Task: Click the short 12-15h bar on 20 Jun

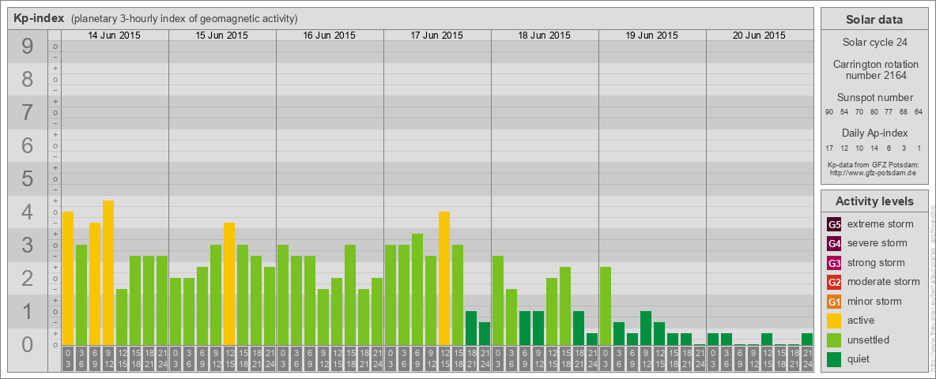Action: [x=767, y=339]
